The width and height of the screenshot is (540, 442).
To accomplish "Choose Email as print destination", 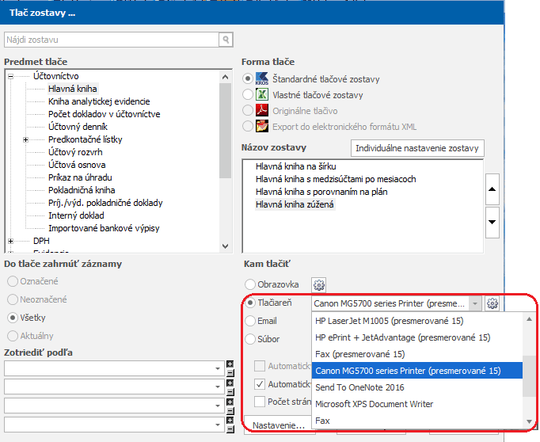I will coord(250,322).
